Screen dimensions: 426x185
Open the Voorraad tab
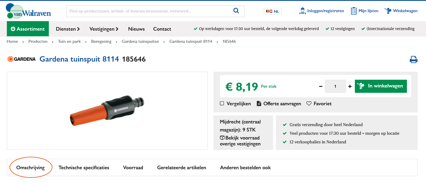tap(133, 167)
